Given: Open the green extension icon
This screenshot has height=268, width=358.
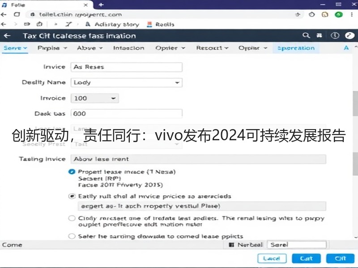Looking at the screenshot, I should pos(339,15).
